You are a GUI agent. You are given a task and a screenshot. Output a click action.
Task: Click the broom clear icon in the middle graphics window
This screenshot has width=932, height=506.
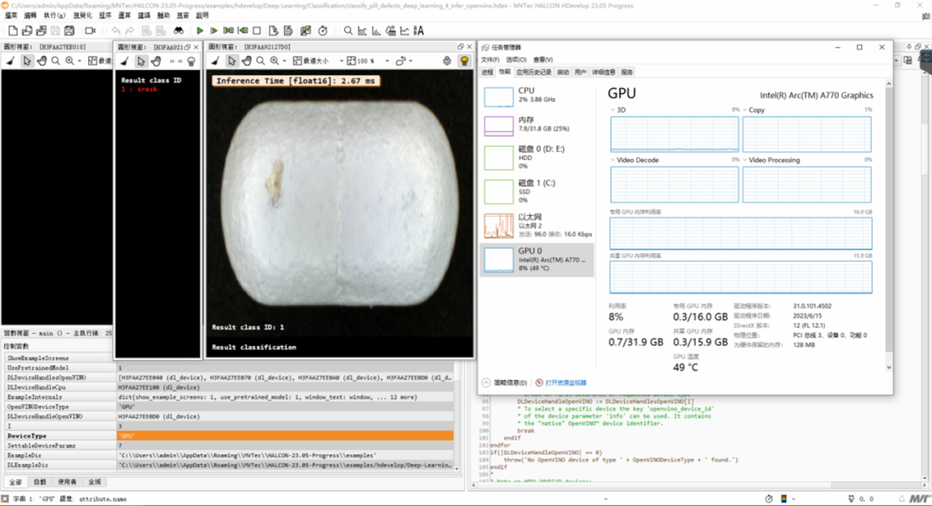click(x=125, y=61)
